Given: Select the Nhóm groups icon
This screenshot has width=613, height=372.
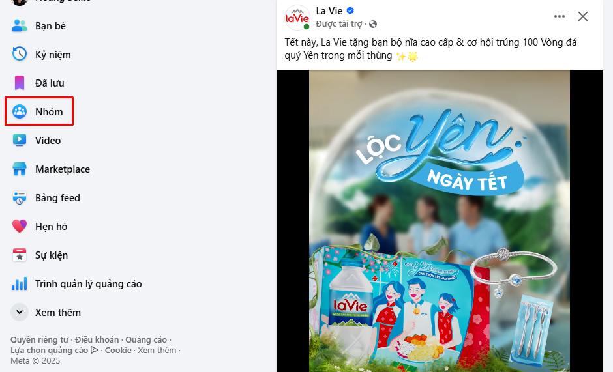Looking at the screenshot, I should tap(19, 112).
